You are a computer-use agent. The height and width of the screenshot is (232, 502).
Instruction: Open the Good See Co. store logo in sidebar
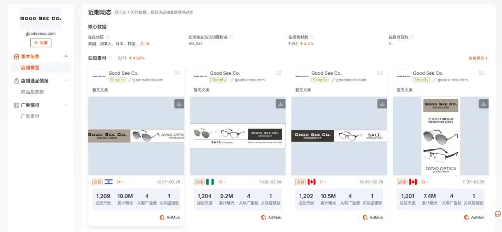tap(40, 19)
